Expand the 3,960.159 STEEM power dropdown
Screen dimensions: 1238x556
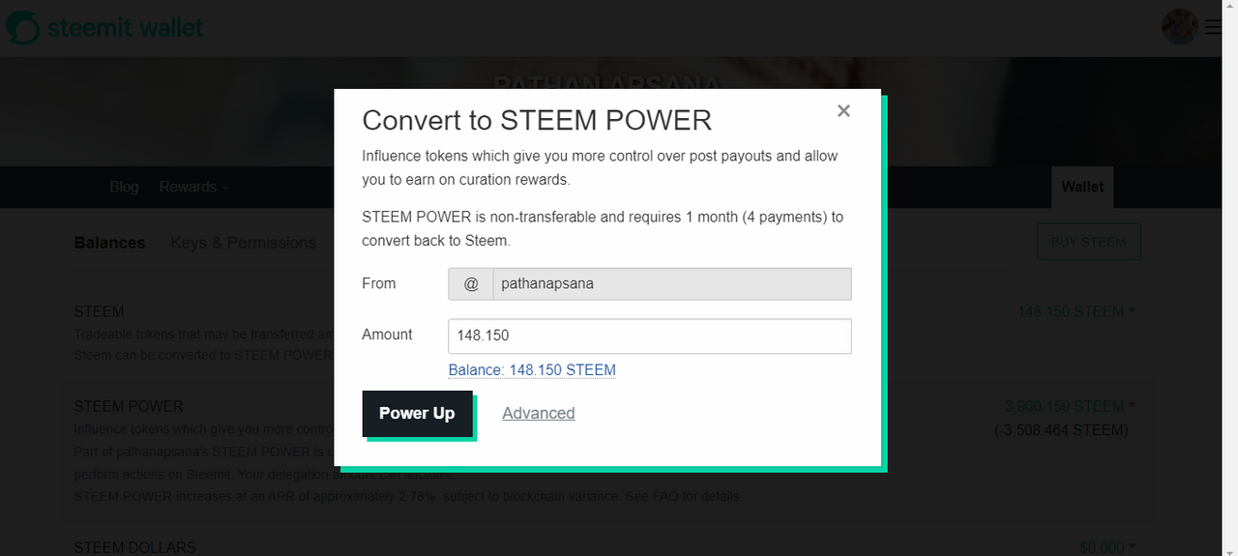(x=1070, y=406)
